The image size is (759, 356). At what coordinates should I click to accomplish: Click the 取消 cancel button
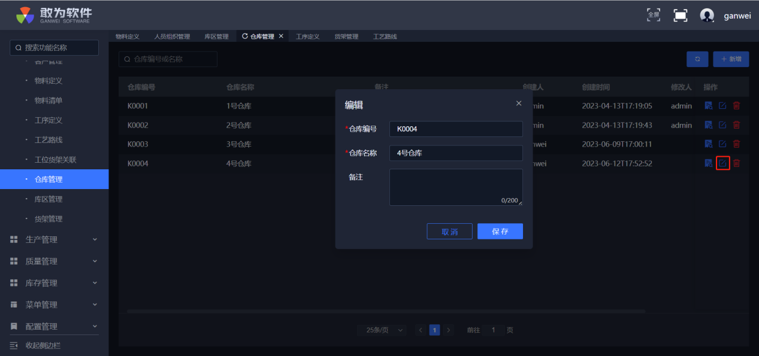tap(449, 232)
